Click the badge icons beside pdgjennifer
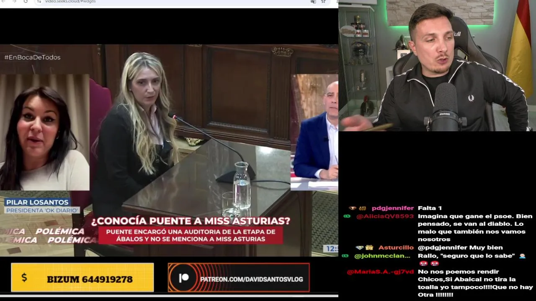The height and width of the screenshot is (301, 536). (x=358, y=208)
